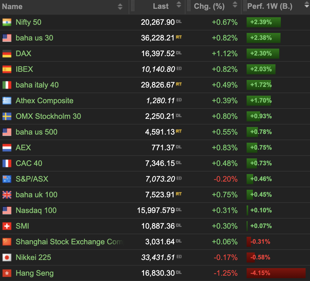Click the Greek flag beside Athex Composite
310x281 pixels.
tap(7, 101)
